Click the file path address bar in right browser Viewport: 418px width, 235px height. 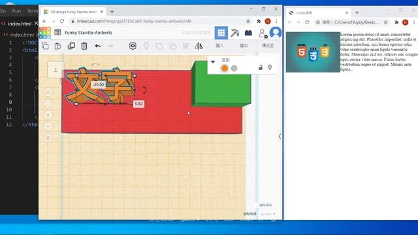tap(352, 22)
